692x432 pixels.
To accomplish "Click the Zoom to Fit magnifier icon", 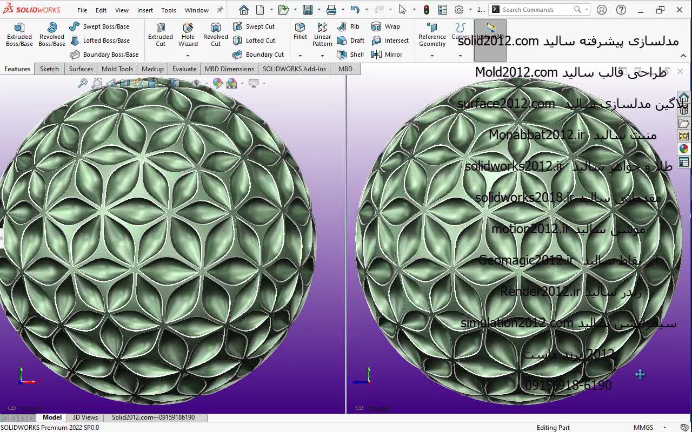I will point(83,83).
